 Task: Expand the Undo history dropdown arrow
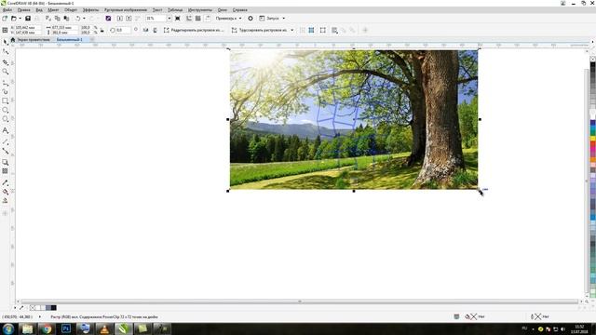click(84, 19)
